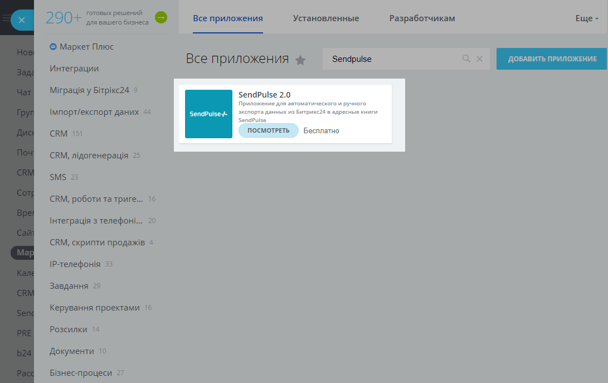Select the Завдання category
Viewport: 608px width, 383px height.
pyautogui.click(x=75, y=285)
